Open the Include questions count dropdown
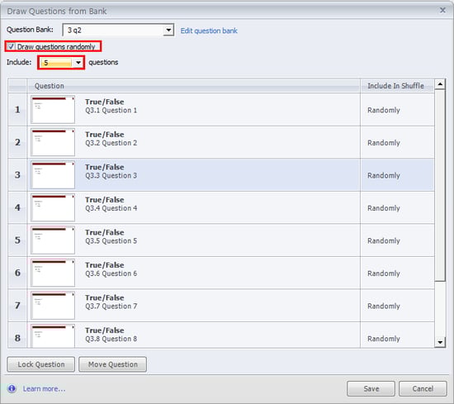Image resolution: width=454 pixels, height=404 pixels. (61, 62)
